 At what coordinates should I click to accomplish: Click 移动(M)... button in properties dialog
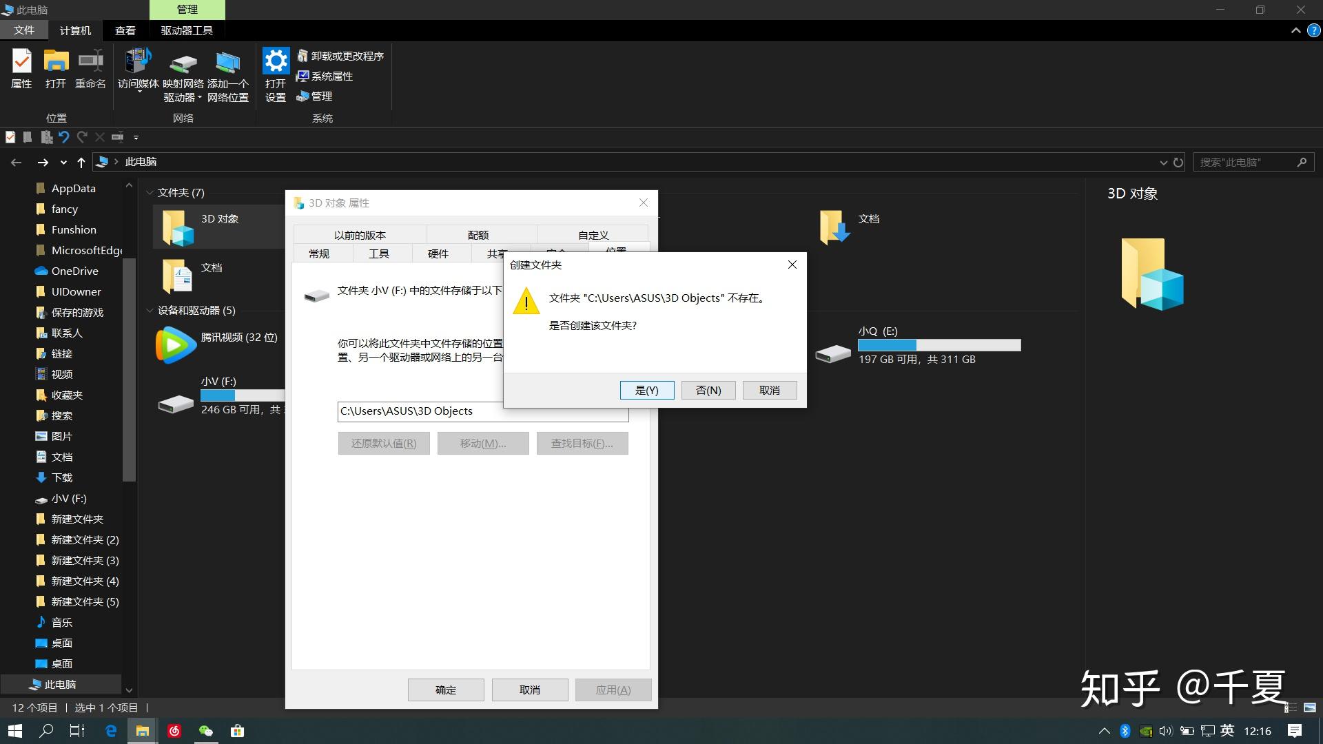tap(482, 444)
